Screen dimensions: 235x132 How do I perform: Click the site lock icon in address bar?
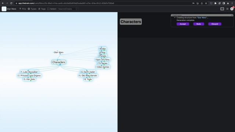(x=16, y=3)
